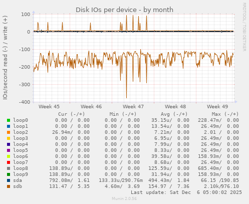Select the loop6 legend label
Image resolution: width=249 pixels, height=204 pixels.
[x=21, y=156]
